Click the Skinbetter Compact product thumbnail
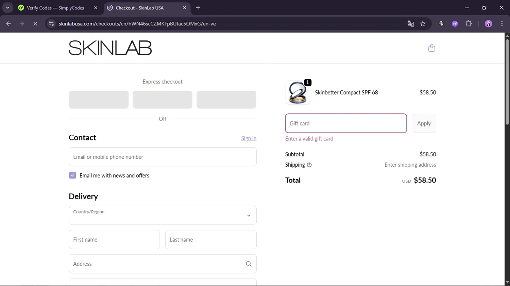 pos(297,93)
